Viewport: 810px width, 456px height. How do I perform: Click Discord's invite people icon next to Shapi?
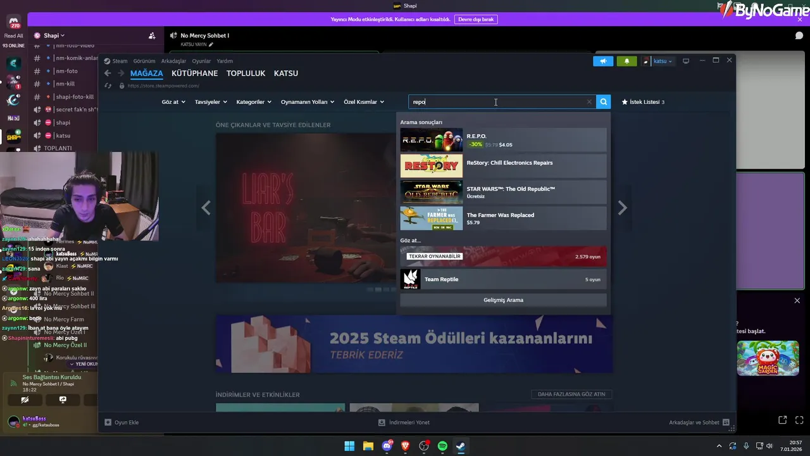152,35
